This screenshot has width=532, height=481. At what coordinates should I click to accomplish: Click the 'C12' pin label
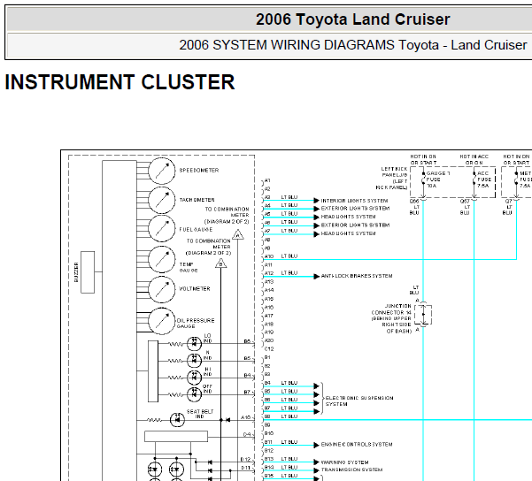(269, 349)
